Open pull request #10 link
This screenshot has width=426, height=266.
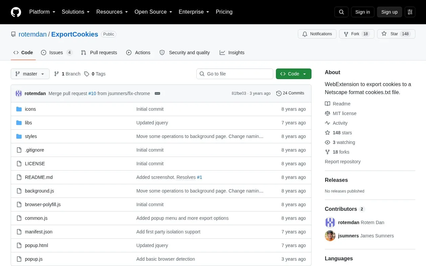point(92,93)
